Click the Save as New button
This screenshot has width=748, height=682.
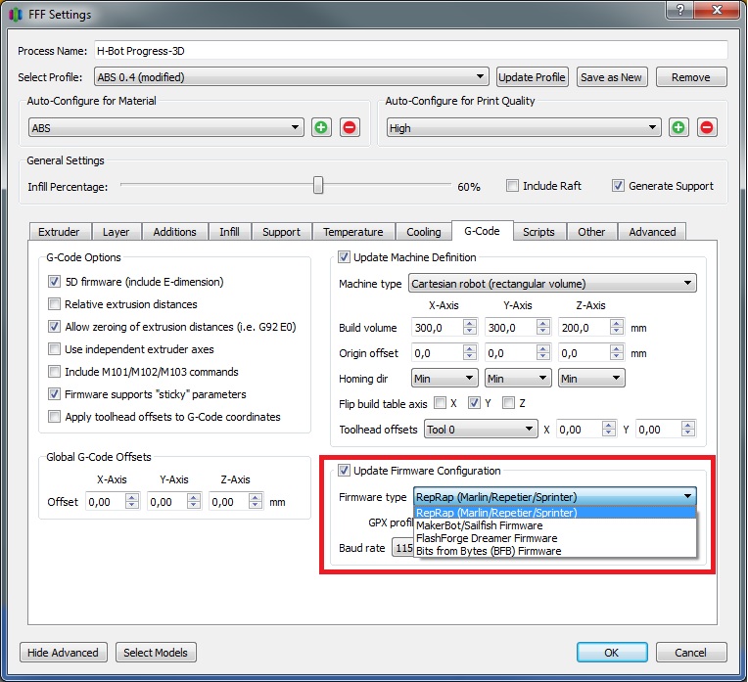click(x=611, y=77)
